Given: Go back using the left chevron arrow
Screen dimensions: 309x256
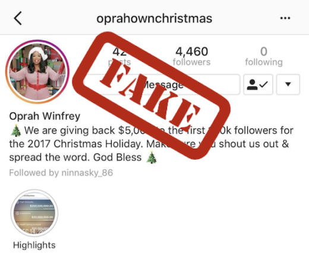Looking at the screenshot, I should 18,18.
